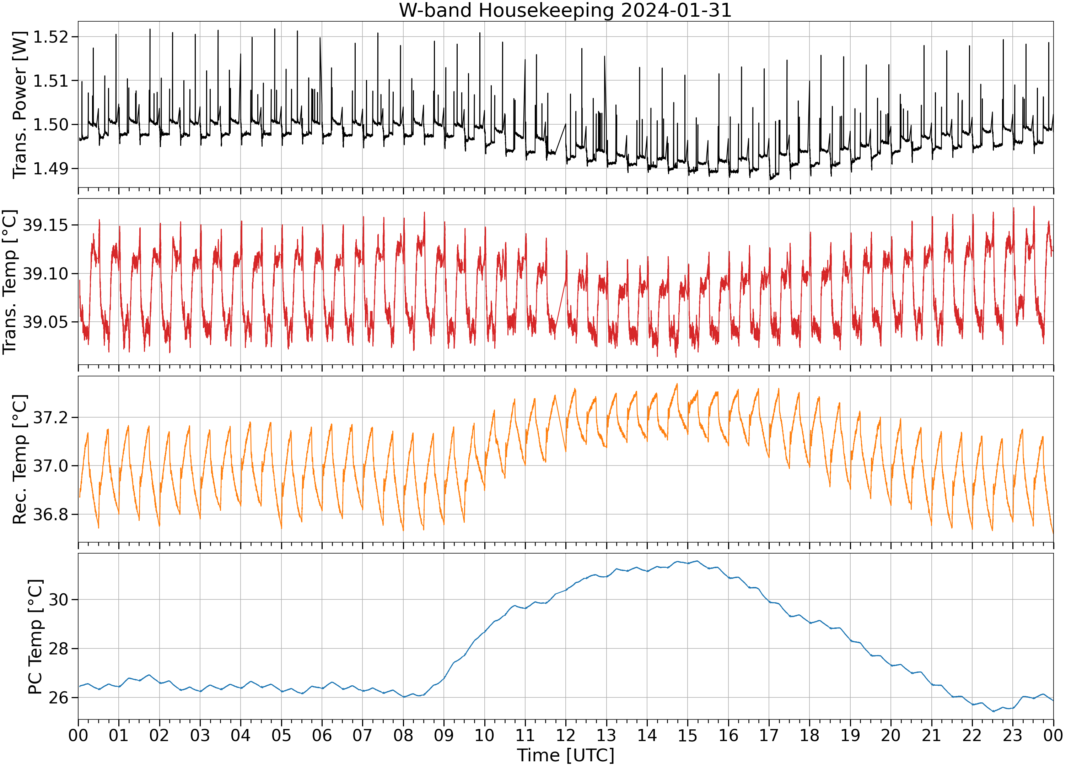
Task: Click the "PC Temp [°C]" axis label
Action: pos(35,636)
